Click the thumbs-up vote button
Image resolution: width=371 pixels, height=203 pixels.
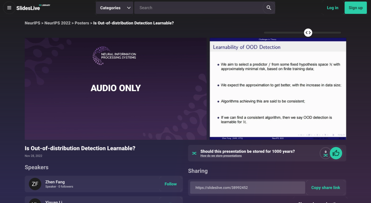click(336, 153)
